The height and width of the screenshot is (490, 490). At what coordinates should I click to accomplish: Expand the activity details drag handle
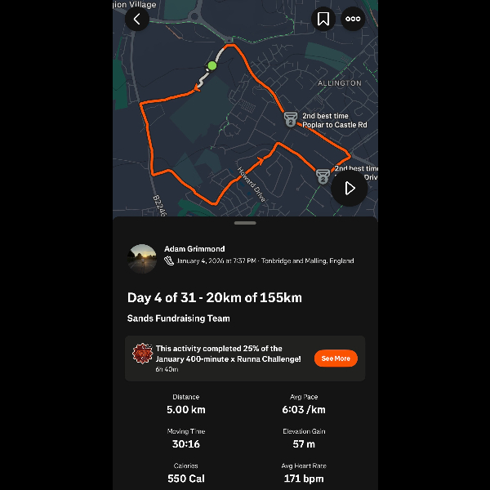(245, 222)
